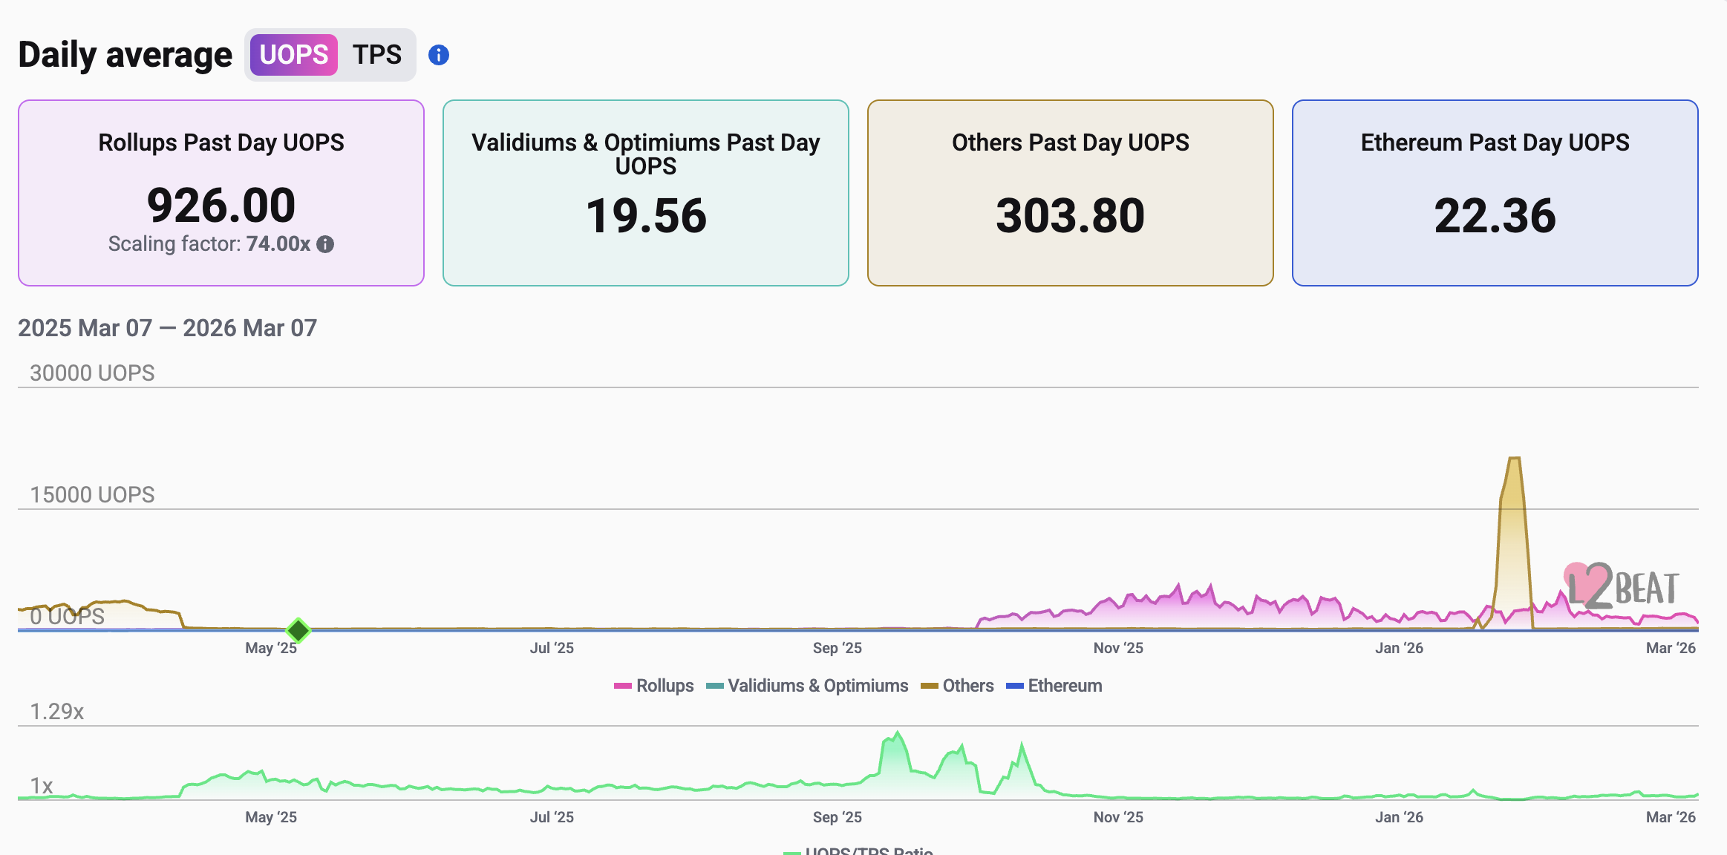
Task: Click the Others legend label text
Action: tap(967, 685)
